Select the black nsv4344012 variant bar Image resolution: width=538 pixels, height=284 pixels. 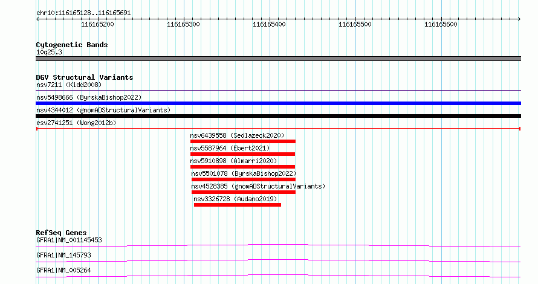point(278,116)
